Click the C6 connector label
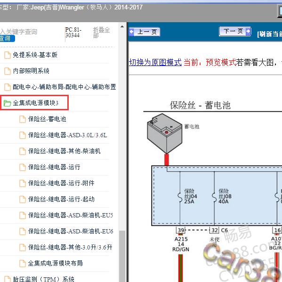This screenshot has height=282, width=282. click(x=224, y=230)
